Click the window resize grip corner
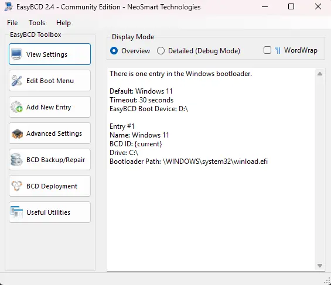This screenshot has width=331, height=285. (327, 281)
